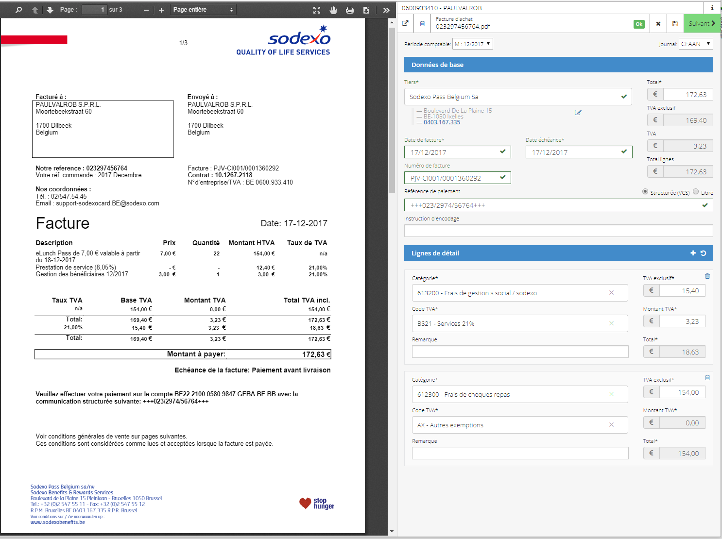Open the Journal CFAAN dropdown
This screenshot has height=539, width=722.
[696, 44]
